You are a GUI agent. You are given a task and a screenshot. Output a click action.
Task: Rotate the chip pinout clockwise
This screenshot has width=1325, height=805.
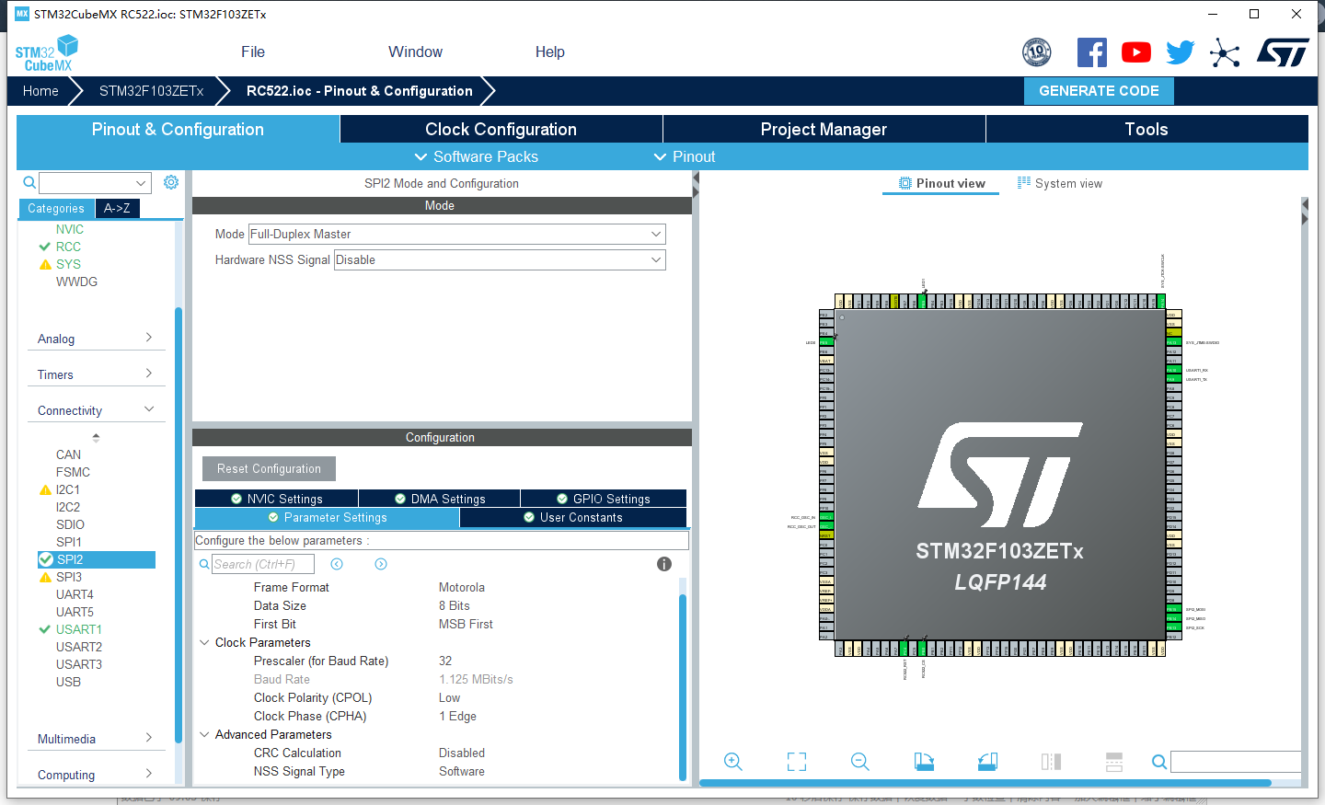point(924,762)
